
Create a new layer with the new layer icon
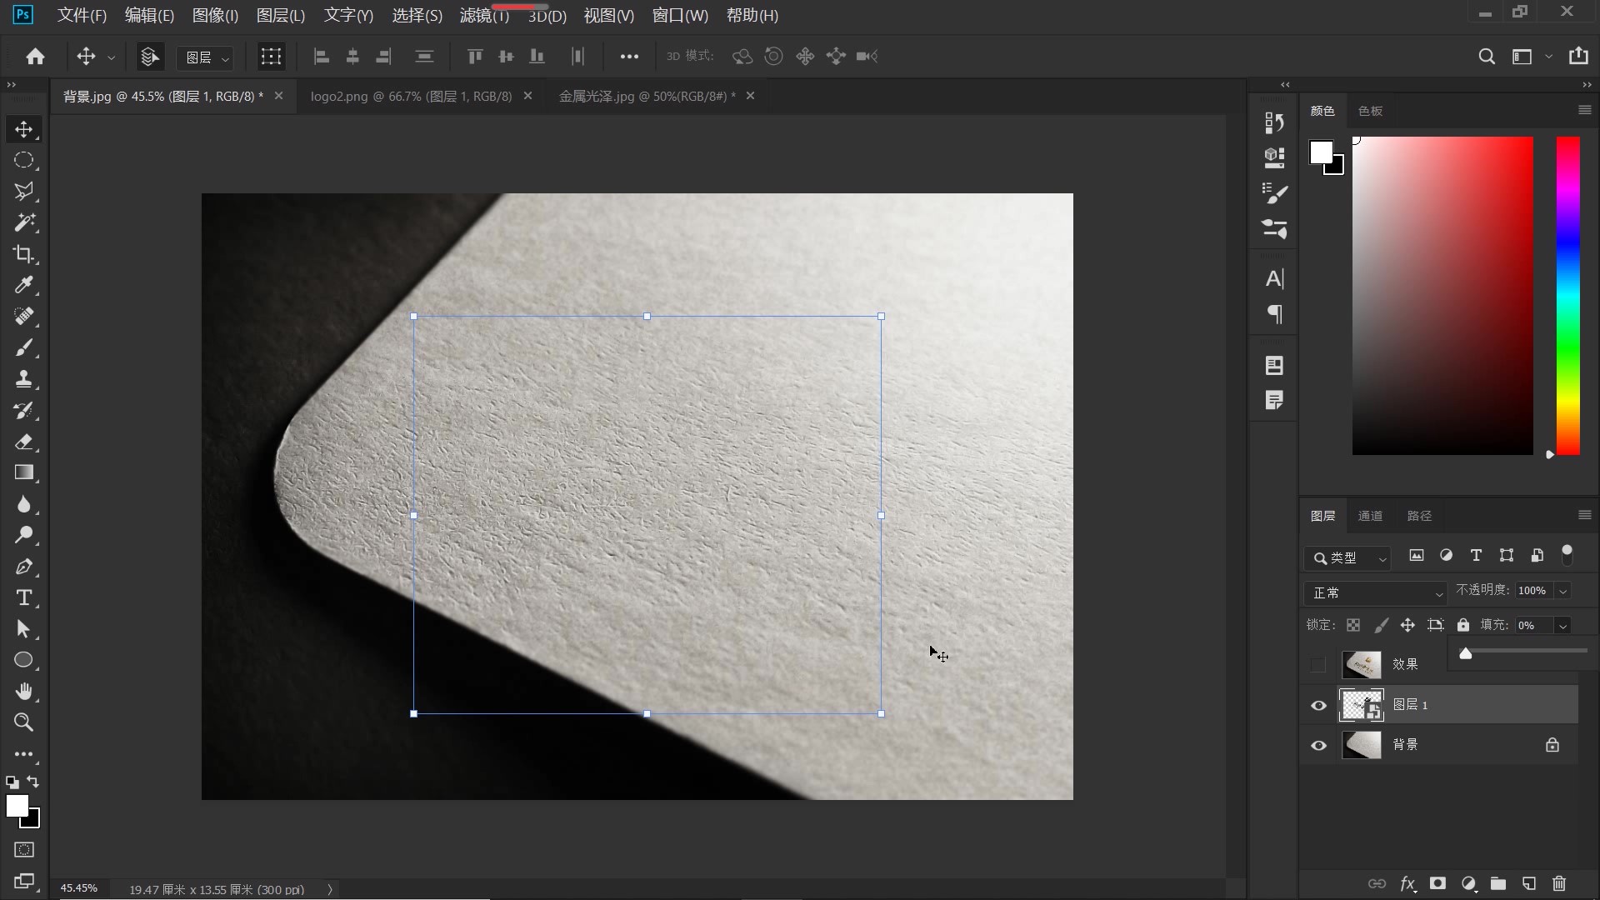[x=1528, y=883]
